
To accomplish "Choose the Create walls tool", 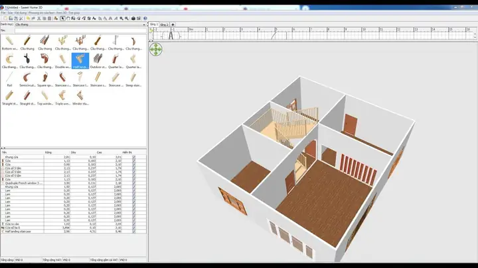I will tap(74, 19).
